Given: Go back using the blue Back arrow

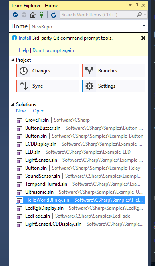Looking at the screenshot, I should [x=15, y=15].
